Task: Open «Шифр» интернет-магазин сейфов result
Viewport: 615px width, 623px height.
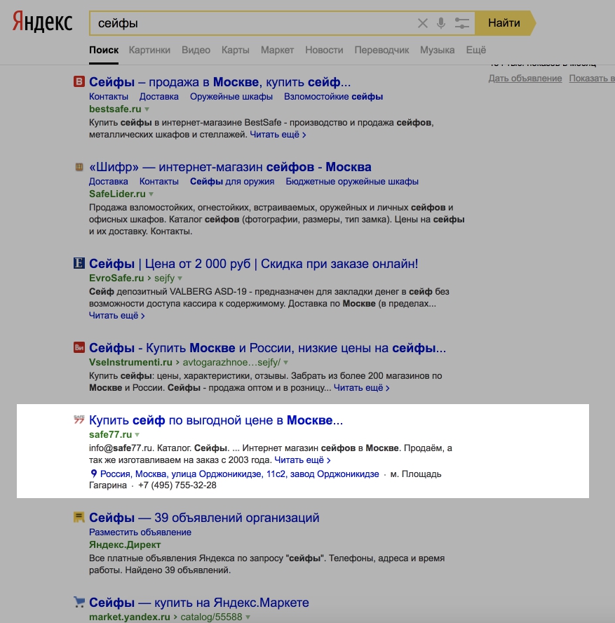Action: pos(230,167)
